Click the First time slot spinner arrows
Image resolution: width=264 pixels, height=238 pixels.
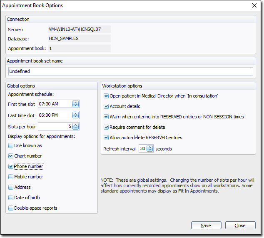point(75,104)
